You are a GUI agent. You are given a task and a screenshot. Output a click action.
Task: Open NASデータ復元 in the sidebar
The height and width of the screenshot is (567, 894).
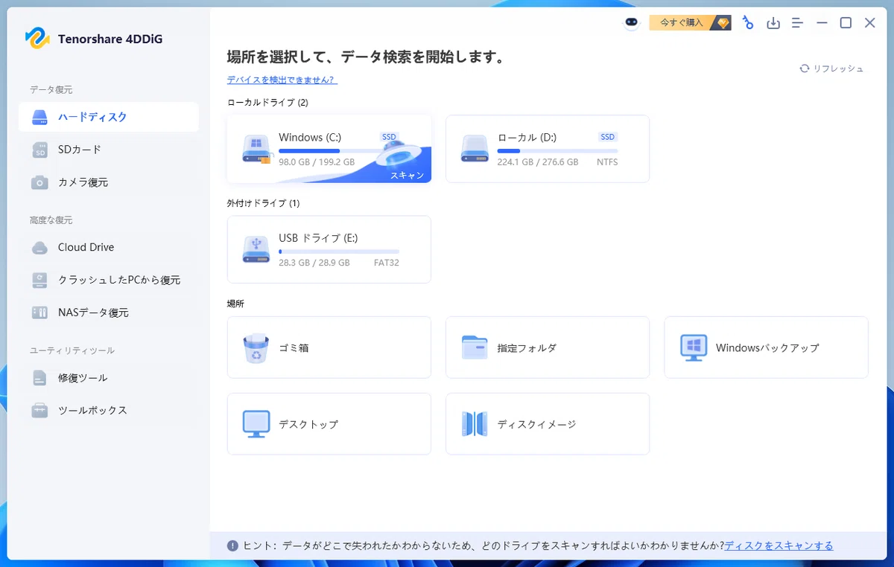(x=109, y=313)
